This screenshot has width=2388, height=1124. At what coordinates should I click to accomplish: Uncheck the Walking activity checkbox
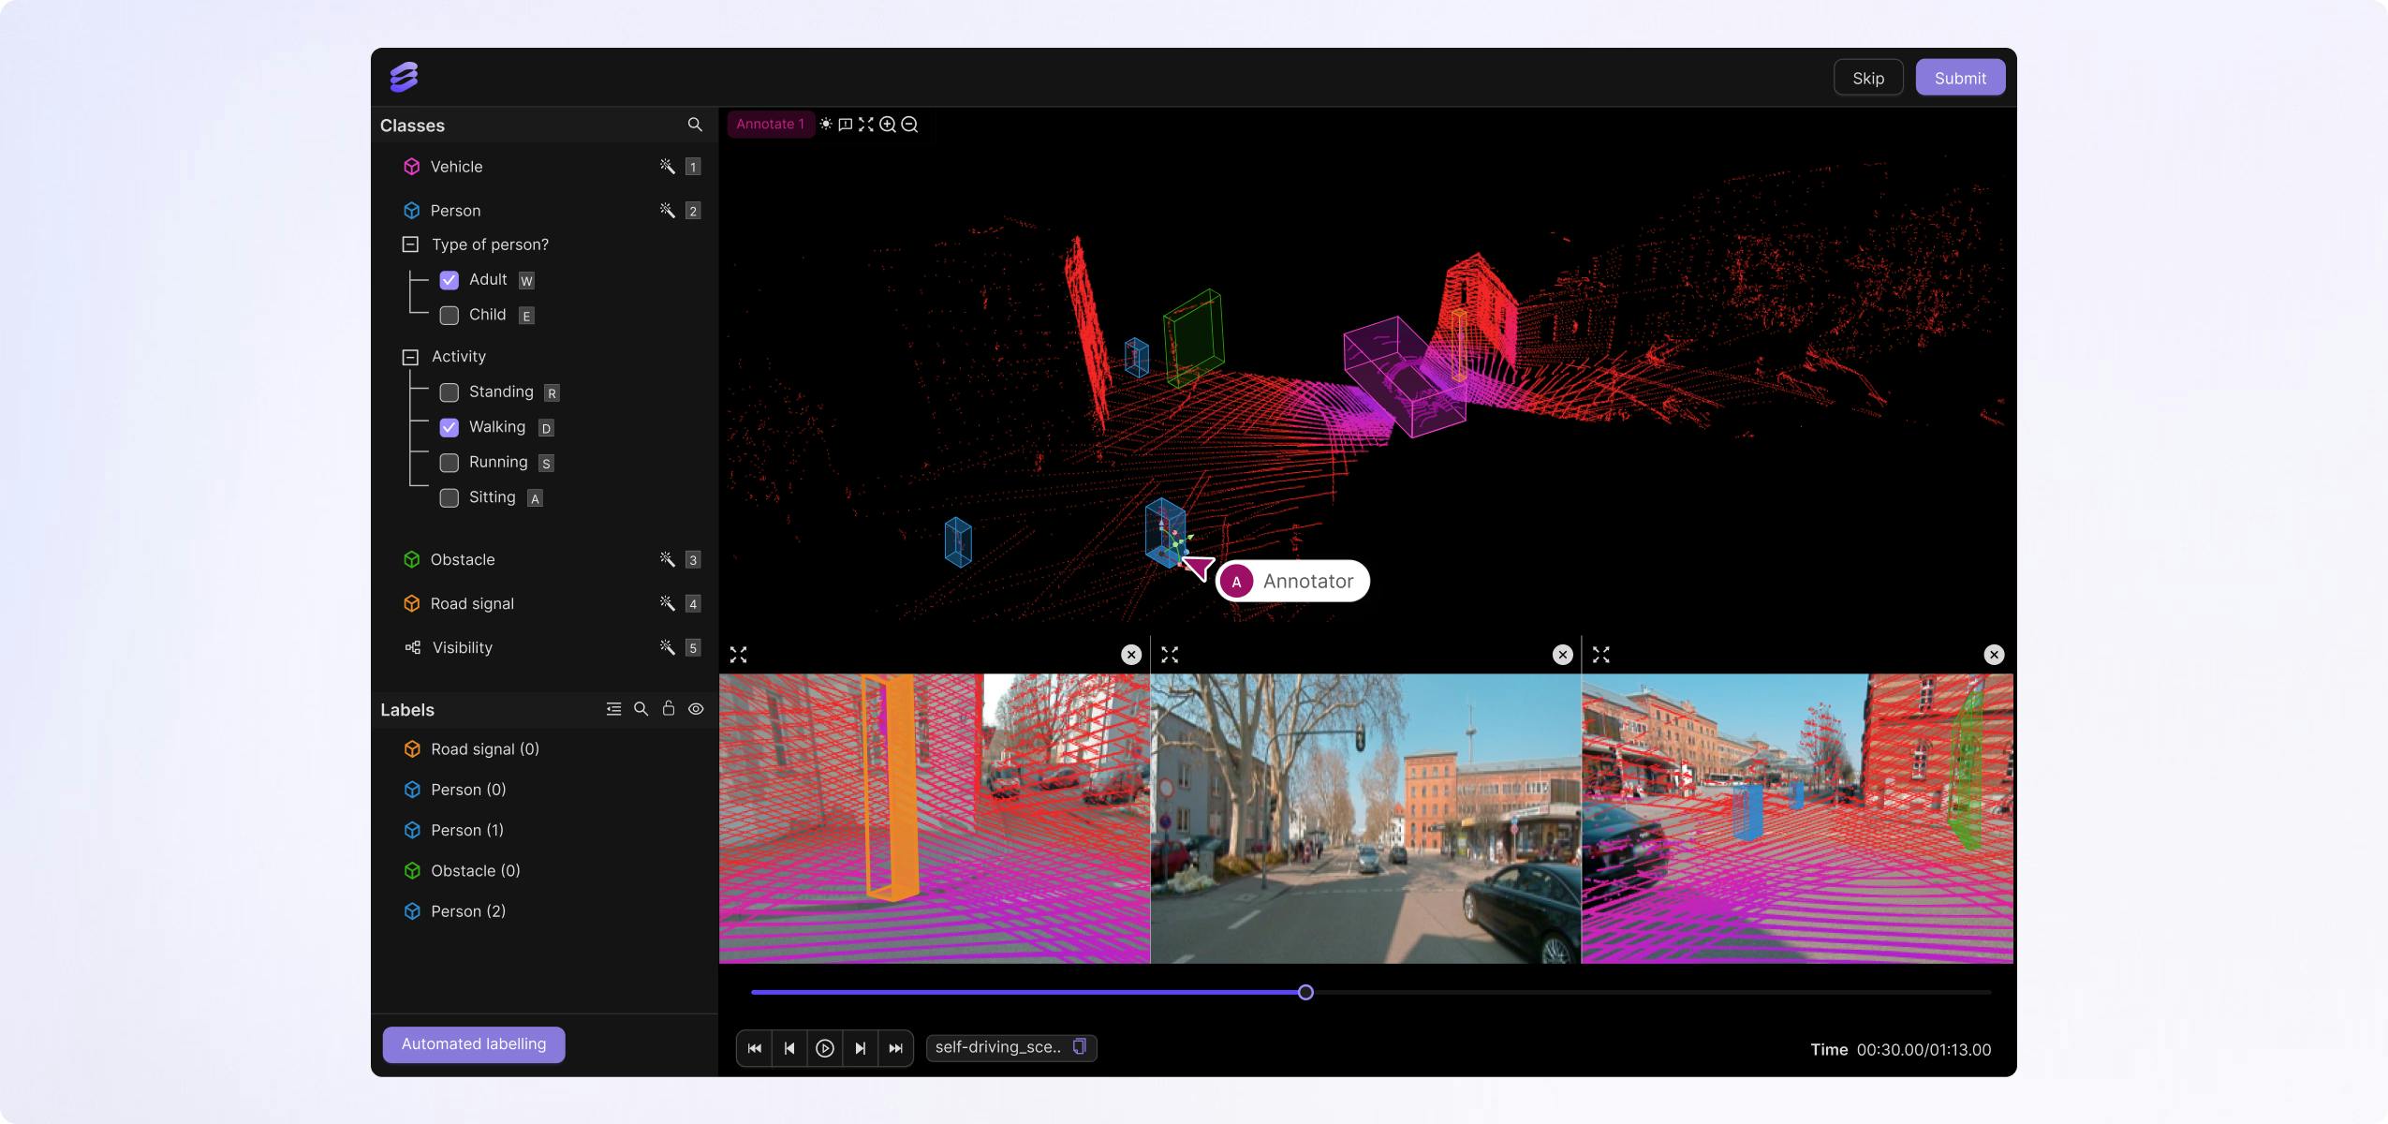tap(450, 427)
